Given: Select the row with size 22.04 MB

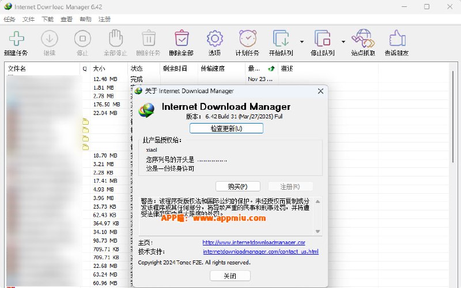Looking at the screenshot, I should (x=105, y=113).
